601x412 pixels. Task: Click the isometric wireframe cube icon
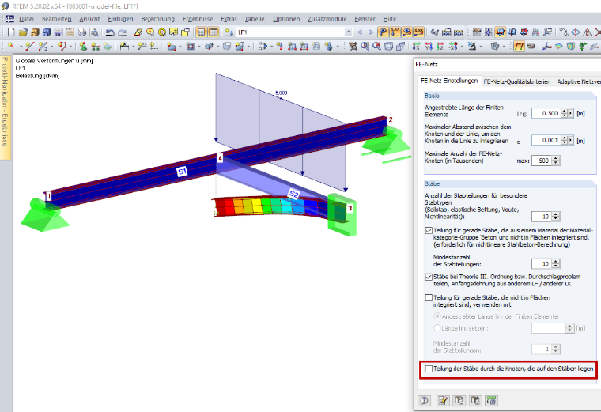[x=388, y=47]
